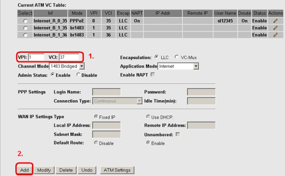Click the User Name column header
The width and height of the screenshot is (285, 176).
point(225,13)
